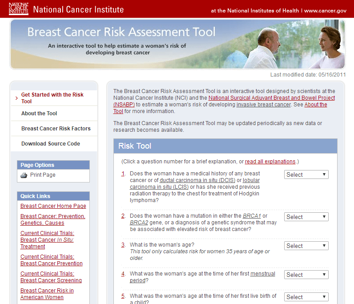Click the menstrual period definition link
The width and height of the screenshot is (354, 304).
tap(262, 274)
